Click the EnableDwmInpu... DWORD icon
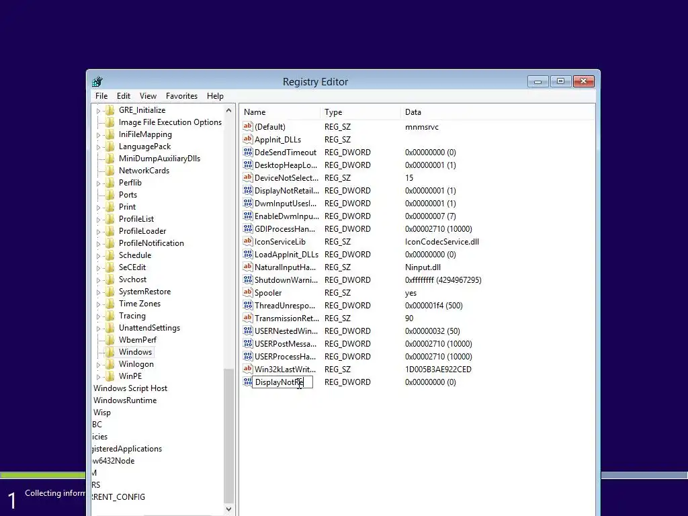 [x=247, y=216]
